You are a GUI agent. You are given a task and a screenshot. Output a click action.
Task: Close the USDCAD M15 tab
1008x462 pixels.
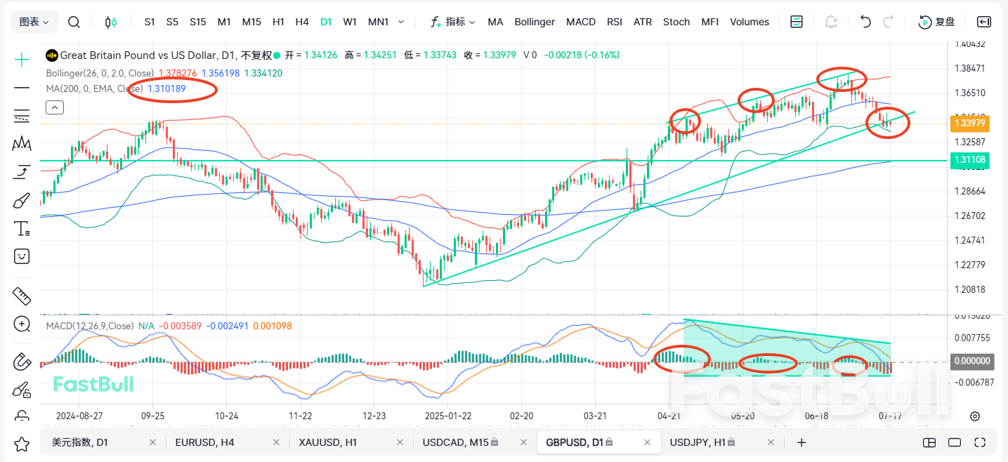(523, 442)
